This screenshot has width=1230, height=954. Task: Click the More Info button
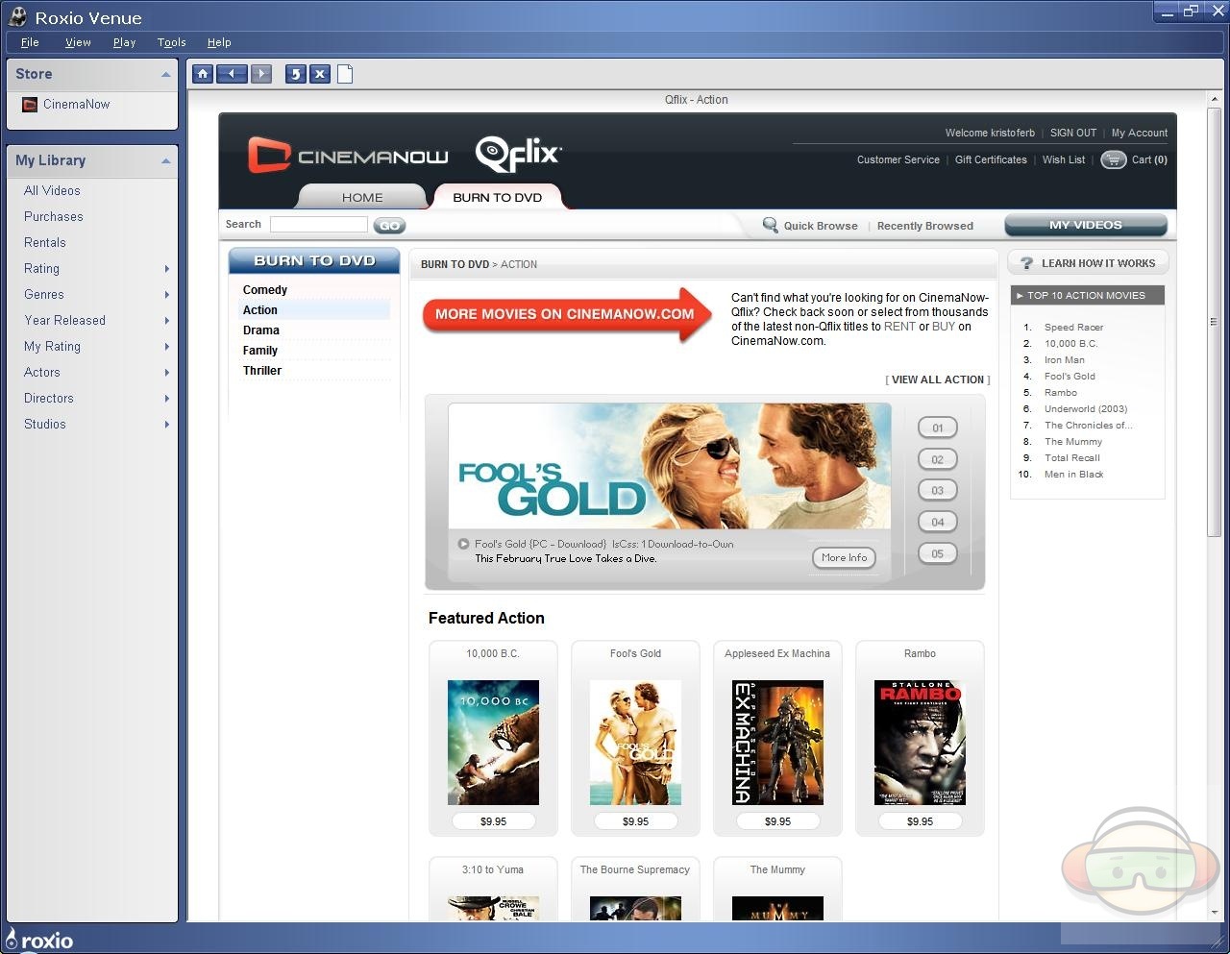click(844, 557)
